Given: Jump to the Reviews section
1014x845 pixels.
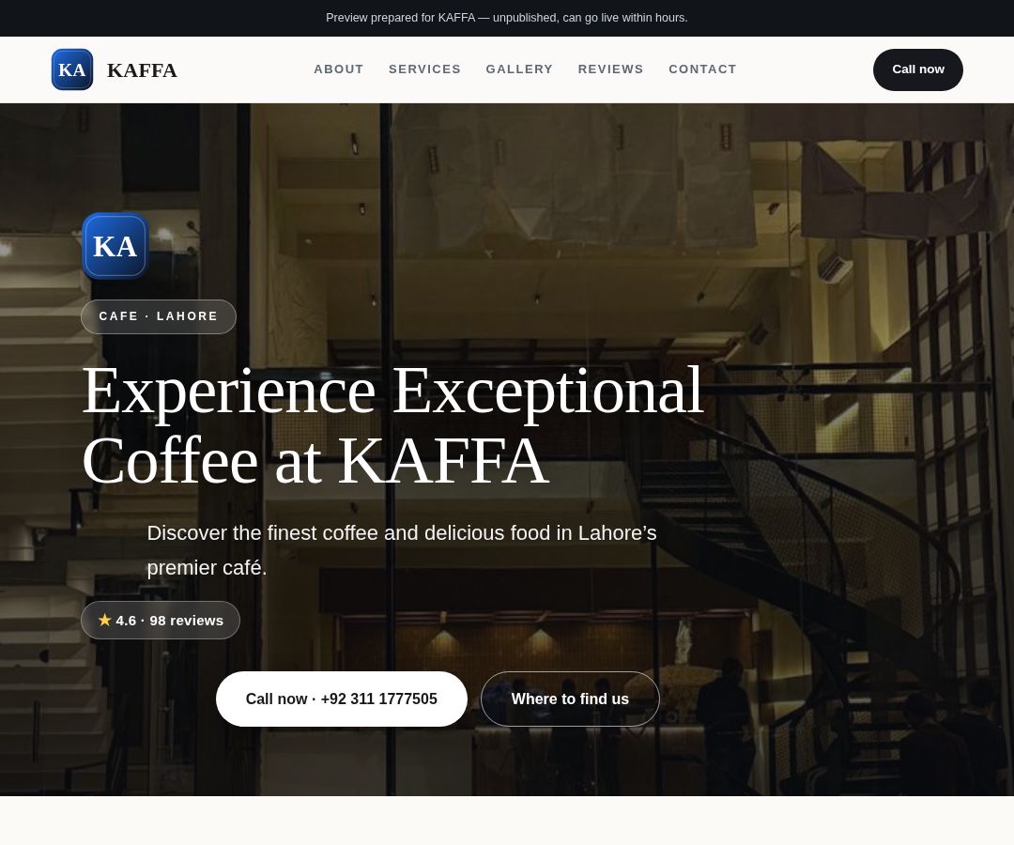Looking at the screenshot, I should coord(610,69).
